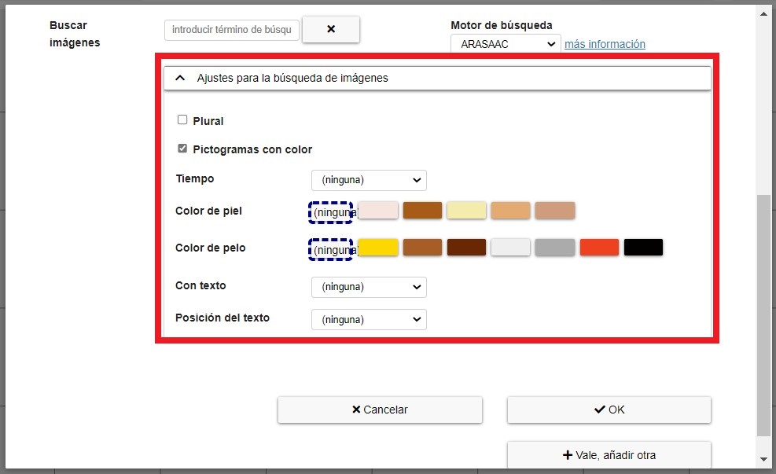Open the Tiempo dropdown

(369, 180)
